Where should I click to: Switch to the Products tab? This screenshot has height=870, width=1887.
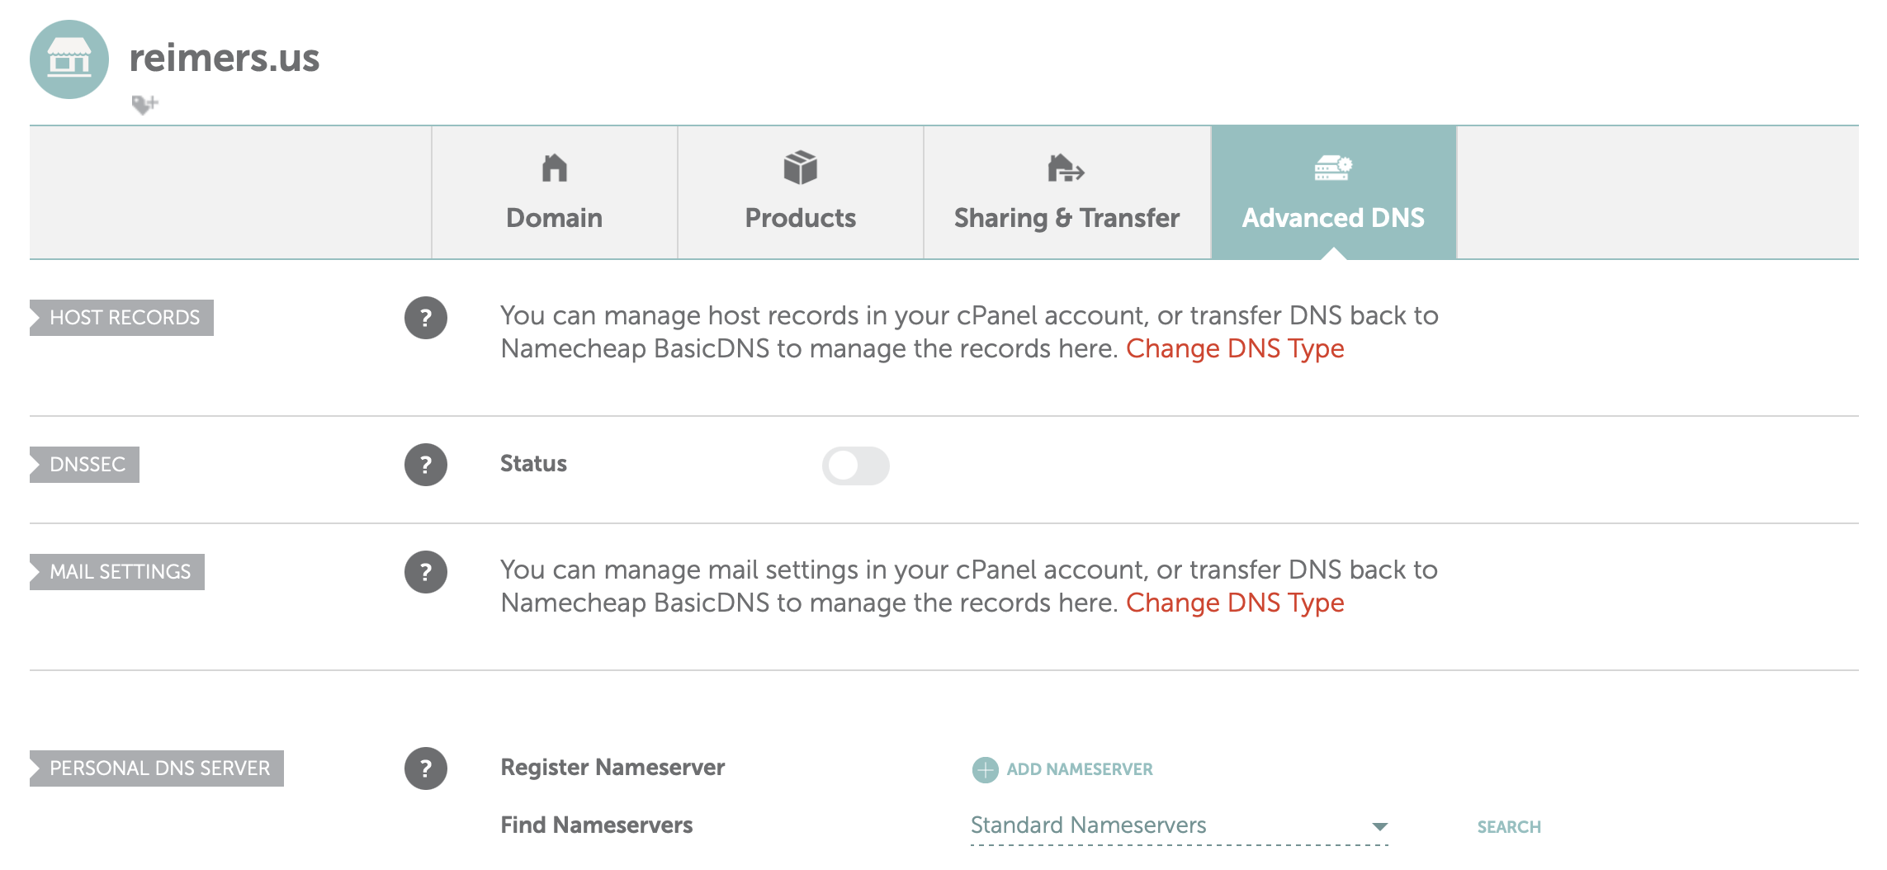coord(801,192)
